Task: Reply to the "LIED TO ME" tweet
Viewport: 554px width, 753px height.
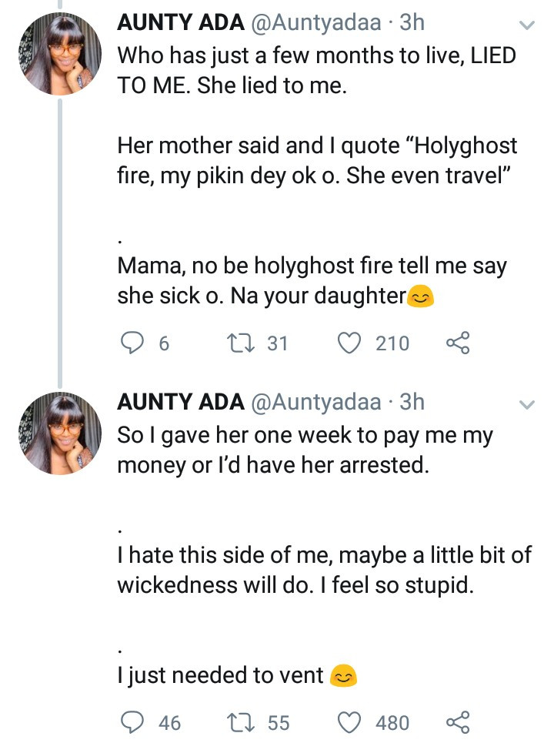Action: pos(134,343)
